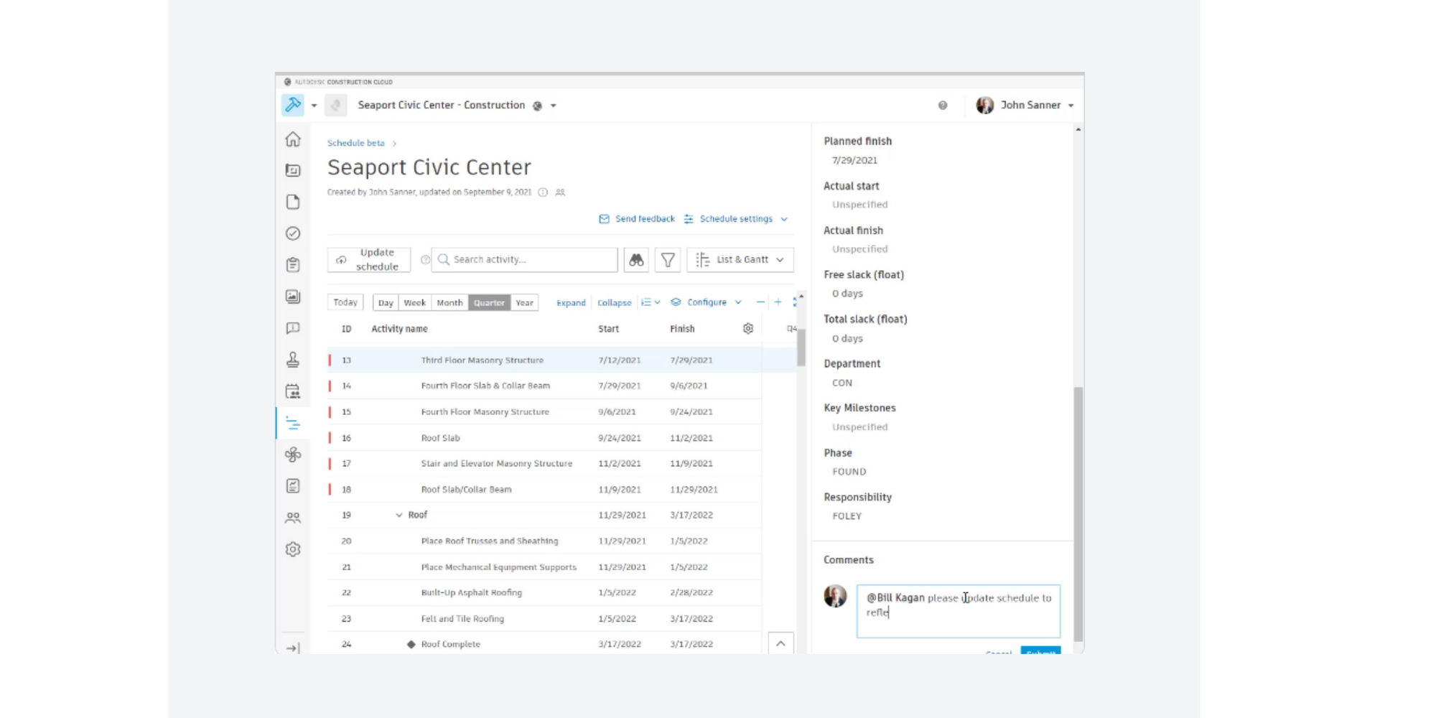The height and width of the screenshot is (718, 1436).
Task: Open the Build hammer product icon
Action: click(293, 105)
